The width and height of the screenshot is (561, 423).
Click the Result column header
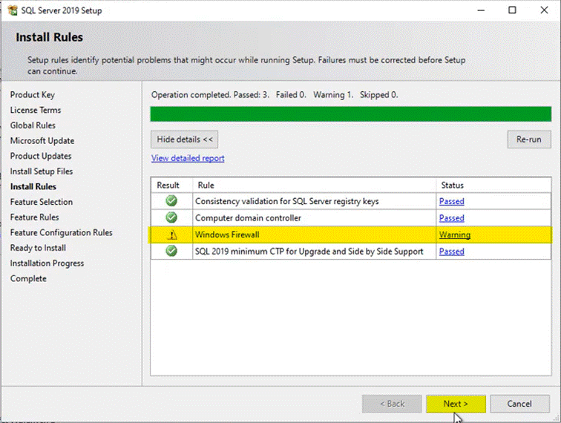pos(168,185)
